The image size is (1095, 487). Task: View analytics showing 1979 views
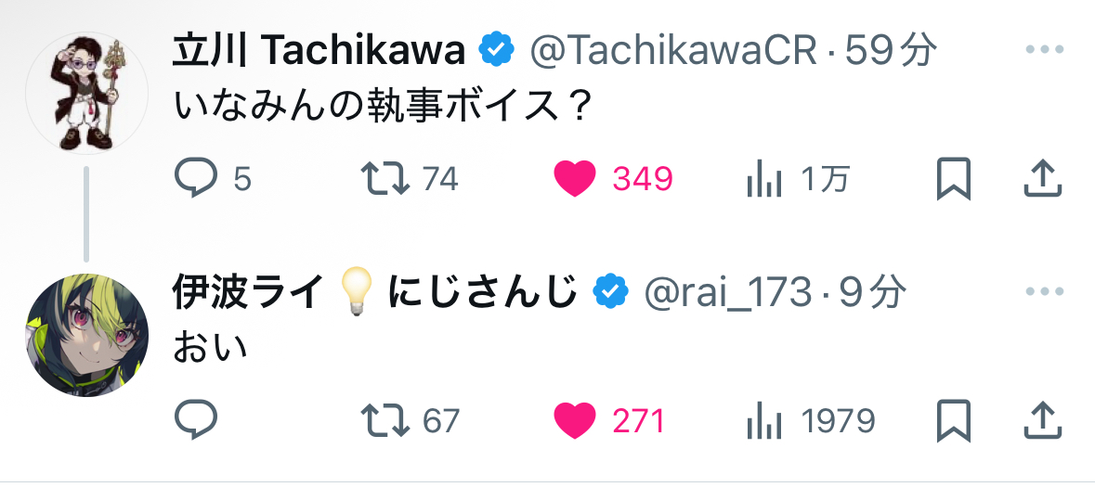[764, 421]
